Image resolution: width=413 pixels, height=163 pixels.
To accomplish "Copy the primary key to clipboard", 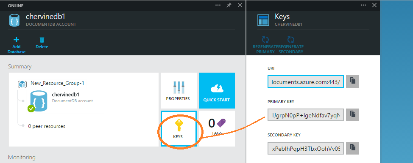I will [352, 115].
